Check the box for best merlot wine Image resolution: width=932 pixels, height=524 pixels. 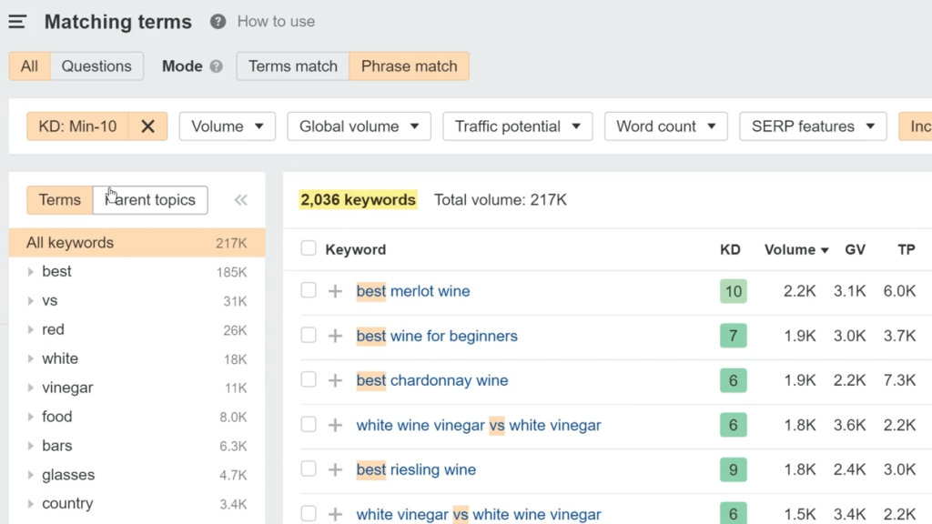(x=309, y=291)
